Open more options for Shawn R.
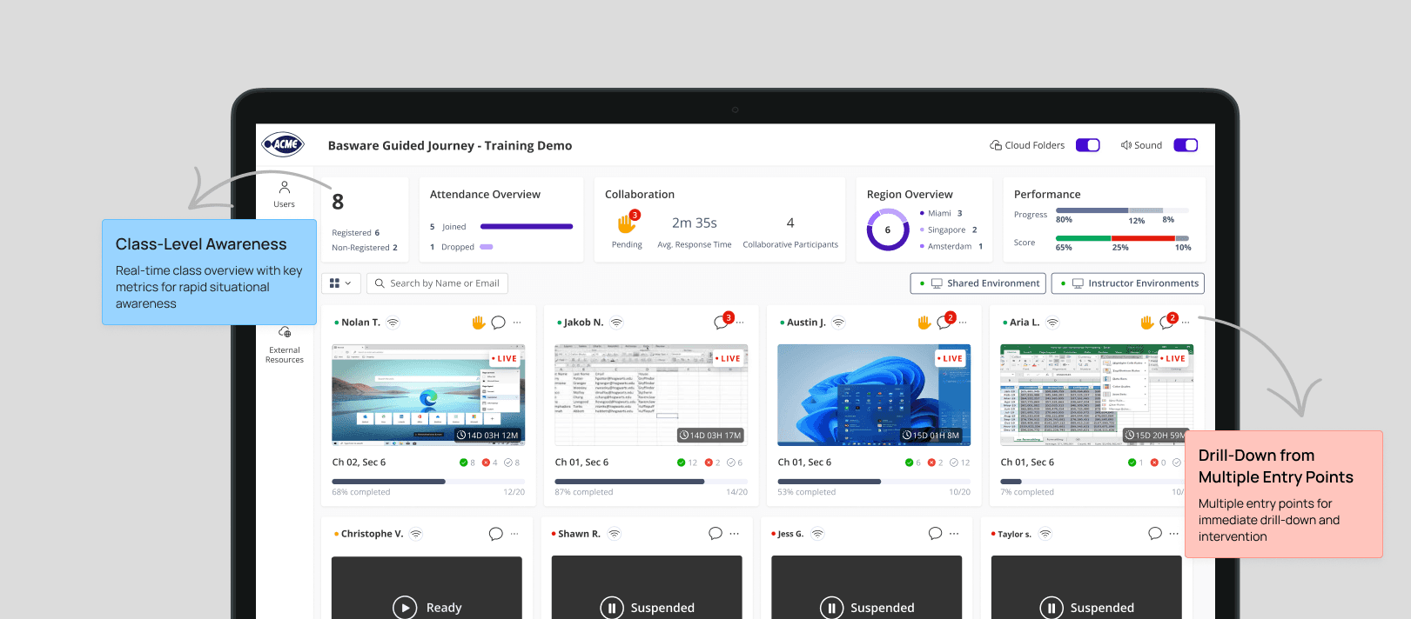 click(735, 534)
